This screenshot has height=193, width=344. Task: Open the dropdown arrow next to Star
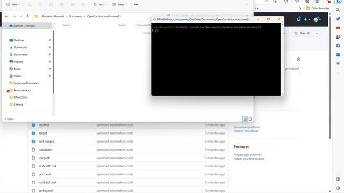pyautogui.click(x=317, y=33)
